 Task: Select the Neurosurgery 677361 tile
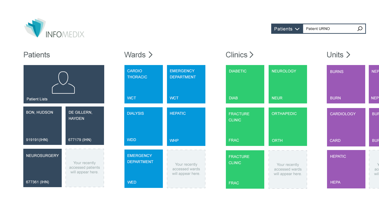[x=43, y=168]
